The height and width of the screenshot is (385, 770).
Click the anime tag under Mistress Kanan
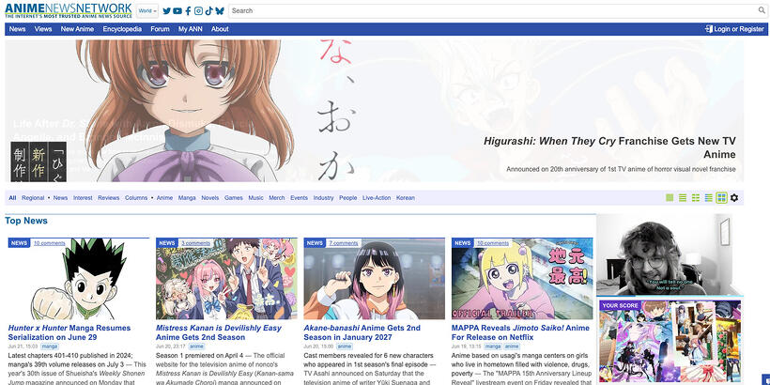click(197, 346)
